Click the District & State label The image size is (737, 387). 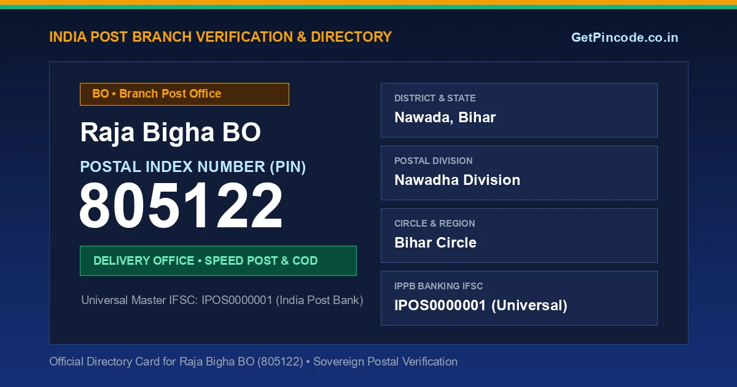tap(435, 98)
